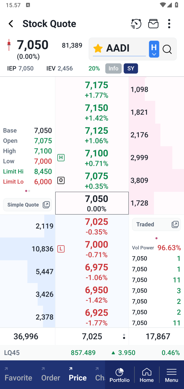Open the price alert speedometer icon
The width and height of the screenshot is (184, 389).
[x=136, y=24]
